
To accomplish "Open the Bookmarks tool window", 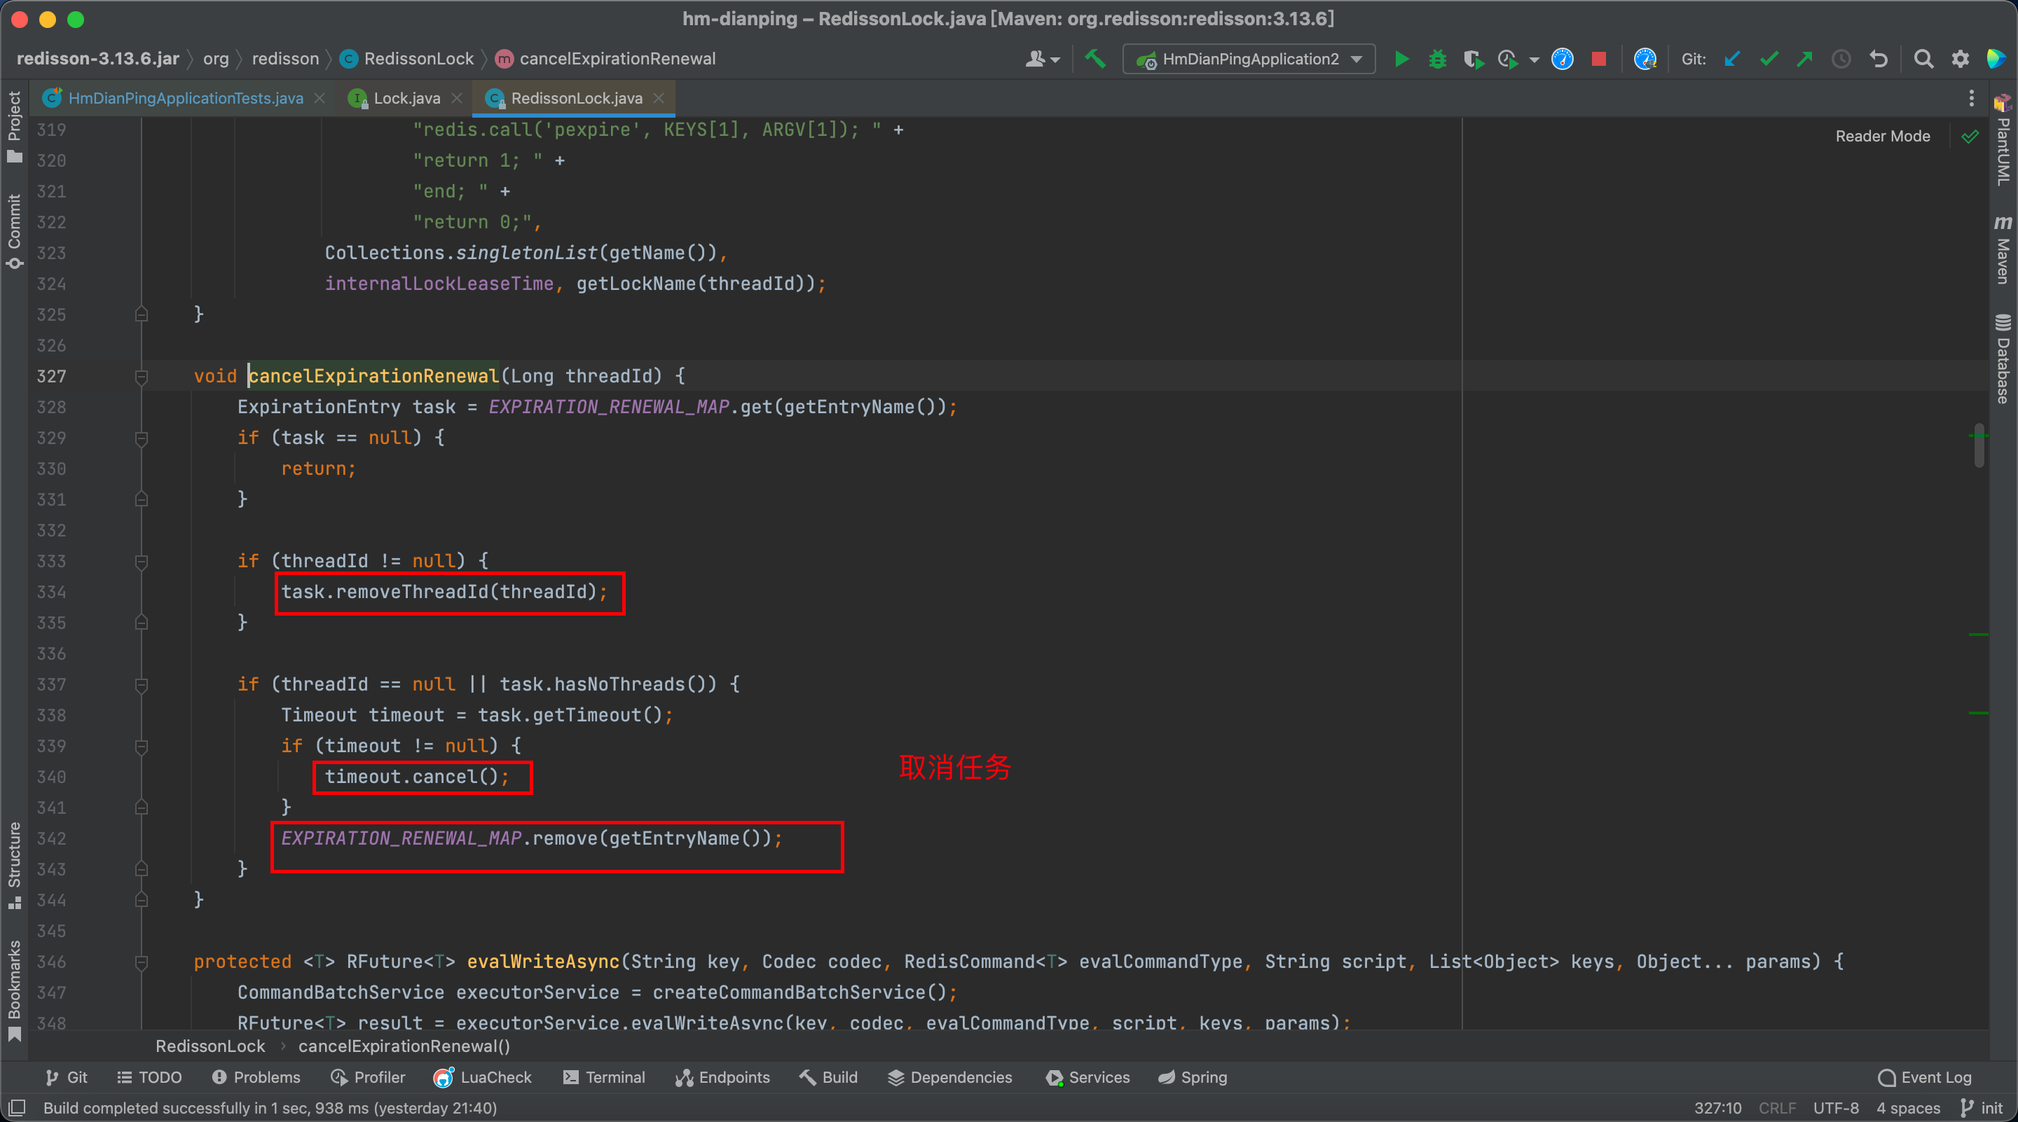I will click(x=14, y=990).
